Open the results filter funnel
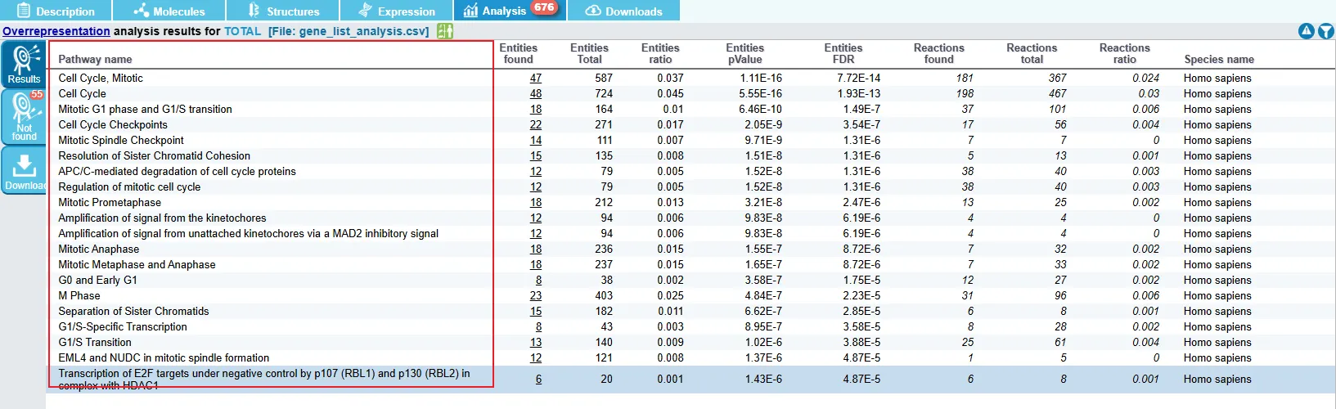 (x=1326, y=31)
